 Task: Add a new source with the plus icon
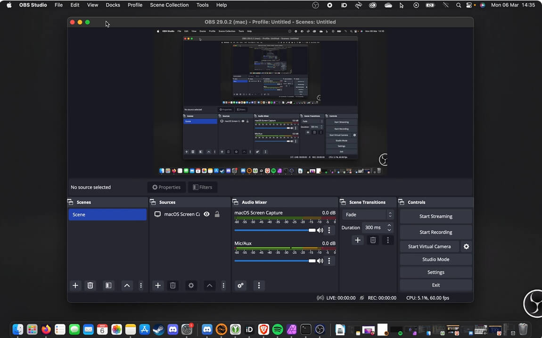[x=157, y=285]
